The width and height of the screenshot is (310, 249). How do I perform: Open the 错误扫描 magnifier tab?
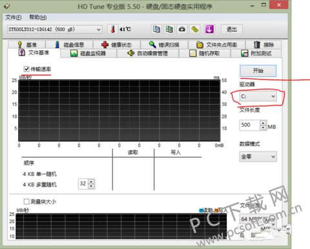pyautogui.click(x=164, y=45)
